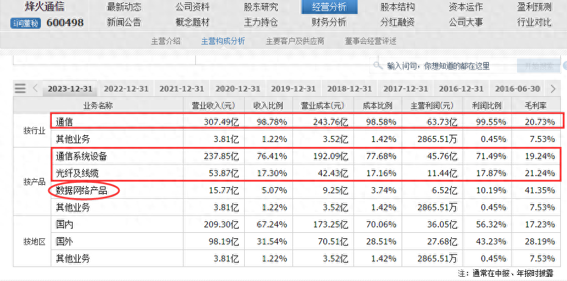Open the 公司资料 menu item

(x=192, y=7)
